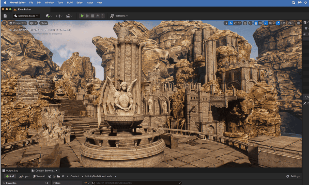The width and height of the screenshot is (309, 185).
Task: Click the world coordinate system globe icon
Action: click(245, 23)
